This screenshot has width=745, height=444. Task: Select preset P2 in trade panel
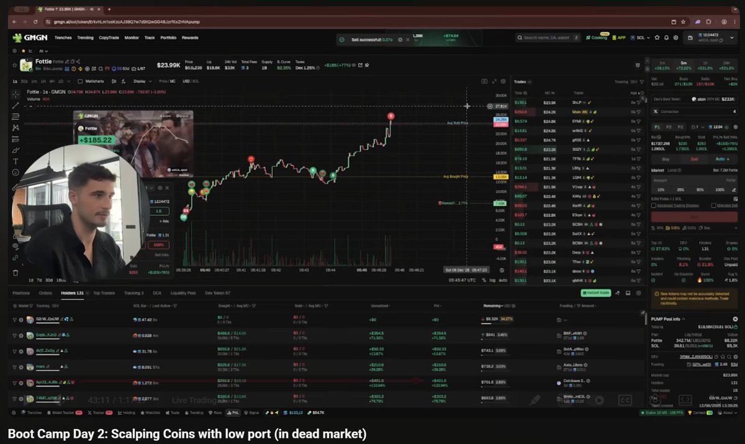[669, 127]
